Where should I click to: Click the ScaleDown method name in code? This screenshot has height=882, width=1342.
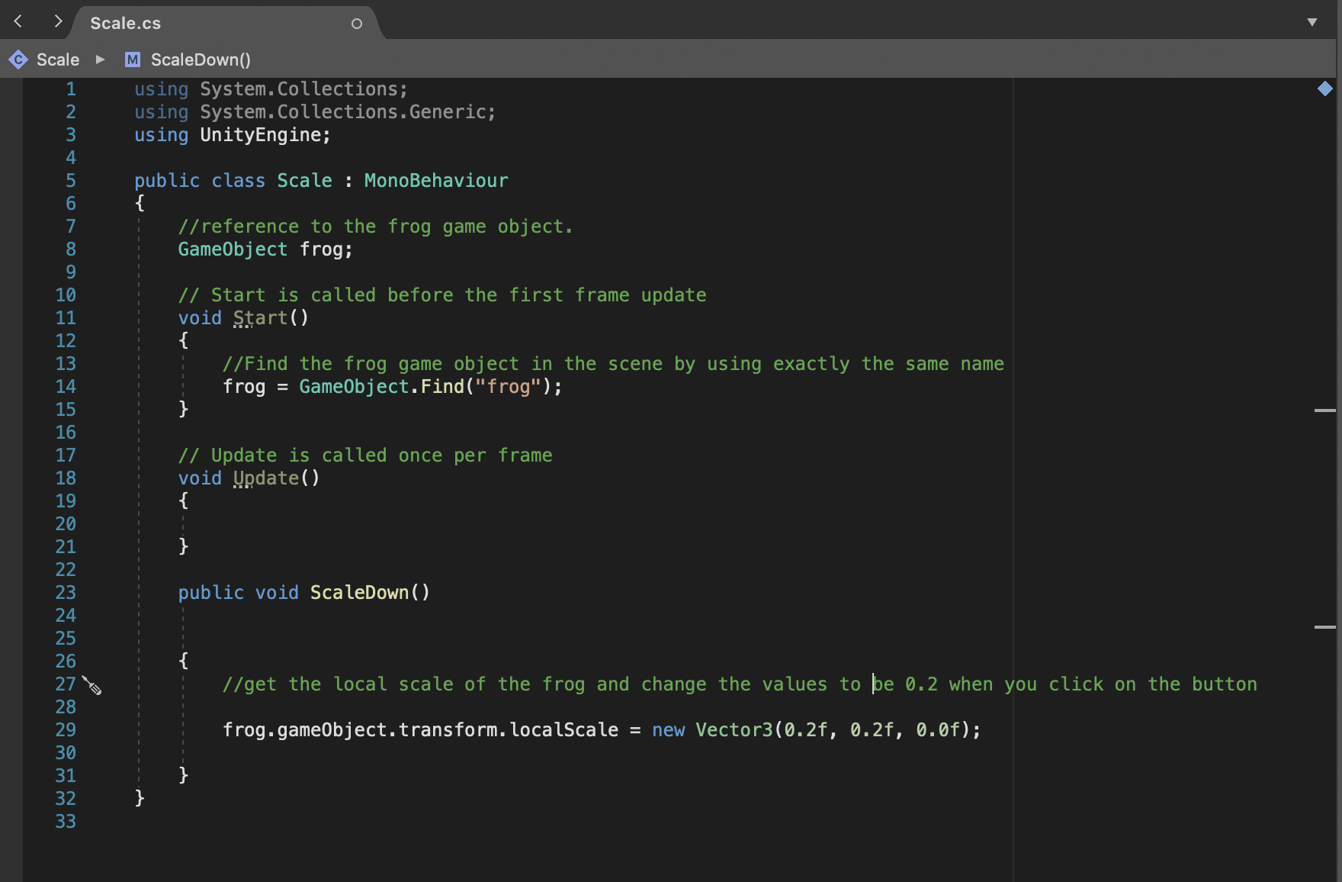[x=359, y=593]
